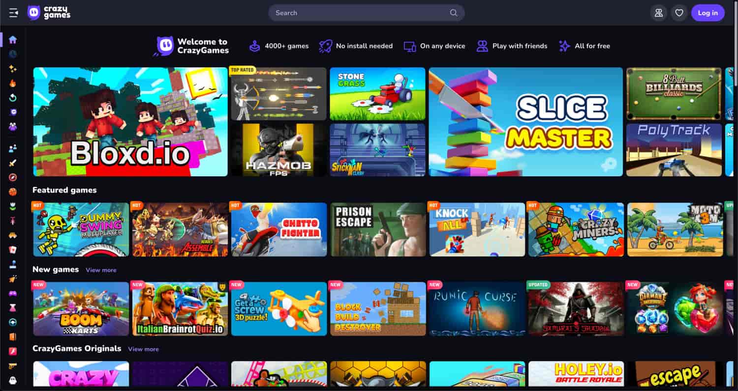Open the Dress up sidebar icon
The width and height of the screenshot is (738, 391).
click(13, 307)
